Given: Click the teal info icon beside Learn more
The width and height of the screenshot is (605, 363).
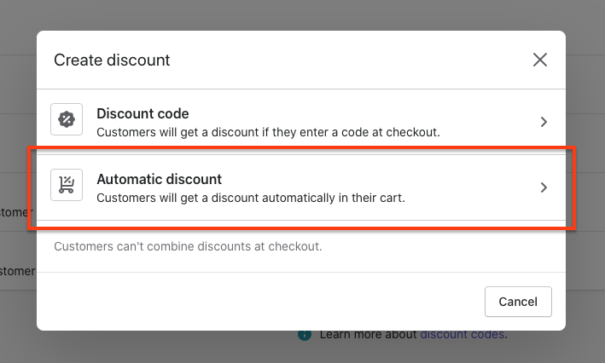Looking at the screenshot, I should click(305, 335).
